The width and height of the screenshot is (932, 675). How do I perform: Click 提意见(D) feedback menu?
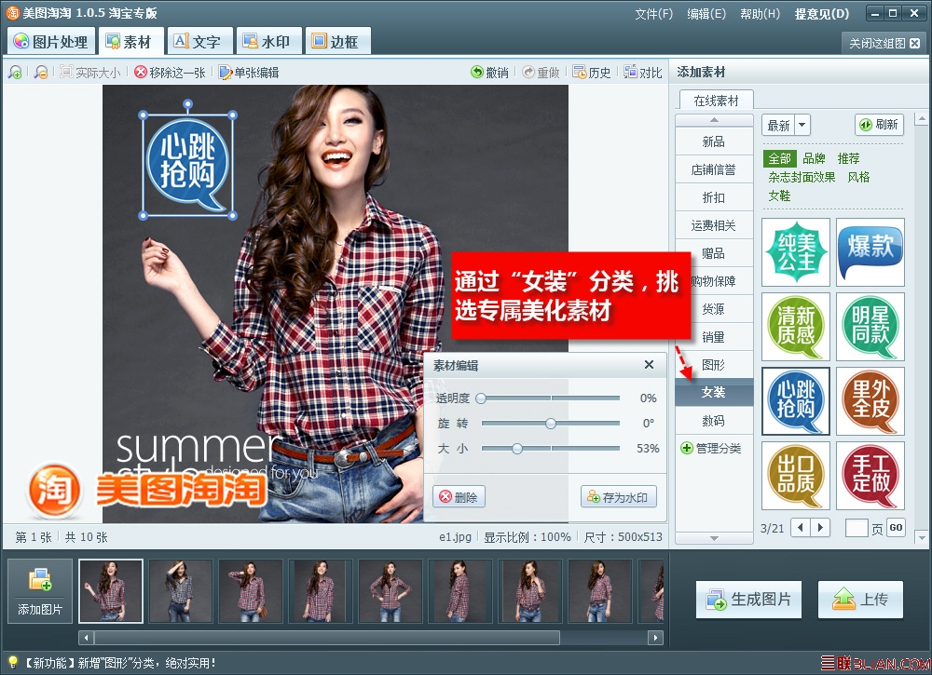coord(822,14)
